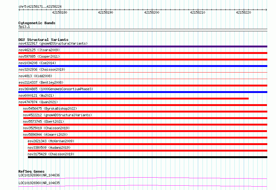
Task: Click the thin red line under nsv4813
Action: [143, 79]
